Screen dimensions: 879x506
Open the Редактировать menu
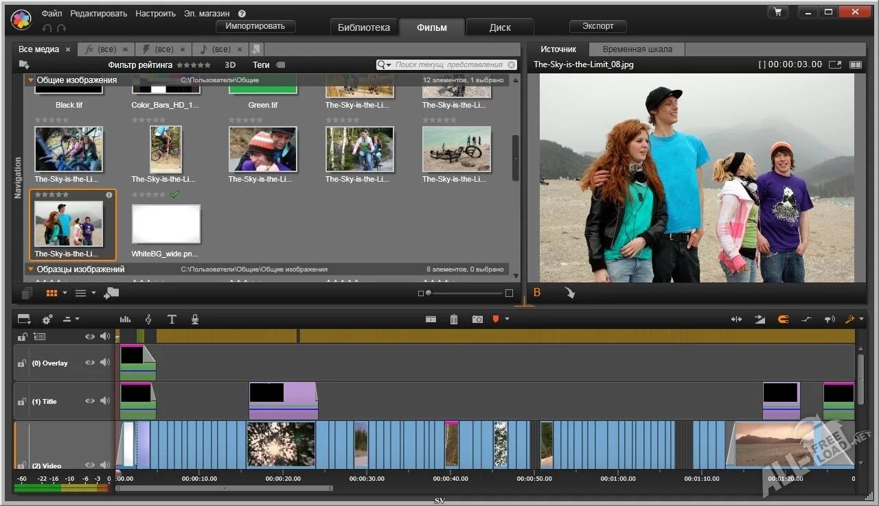tap(98, 13)
